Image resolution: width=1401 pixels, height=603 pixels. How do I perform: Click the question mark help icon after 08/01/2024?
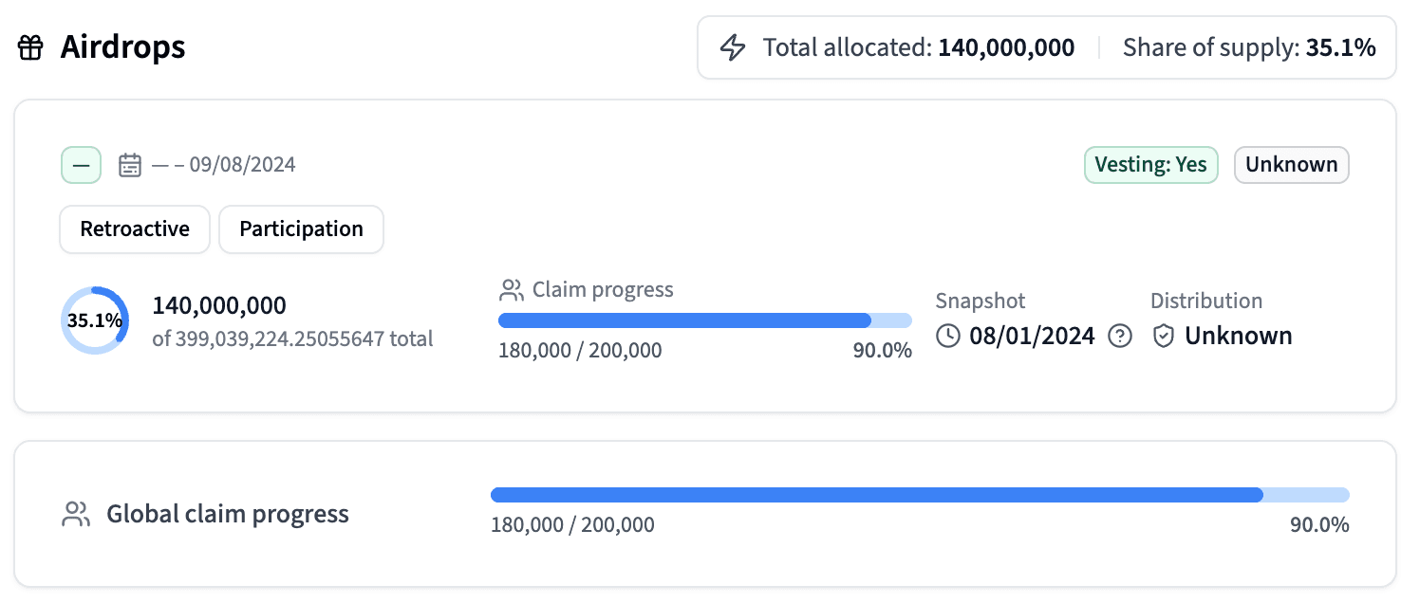coord(1120,336)
